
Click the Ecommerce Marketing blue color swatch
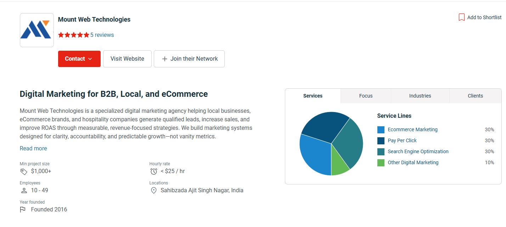[381, 130]
